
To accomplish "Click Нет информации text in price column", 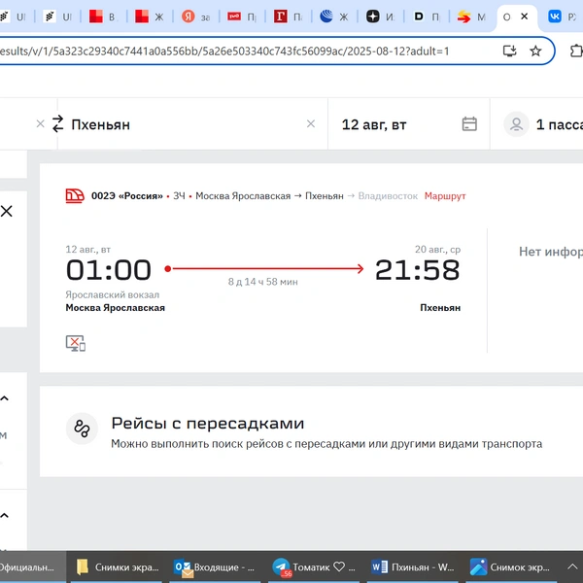I will (x=551, y=252).
